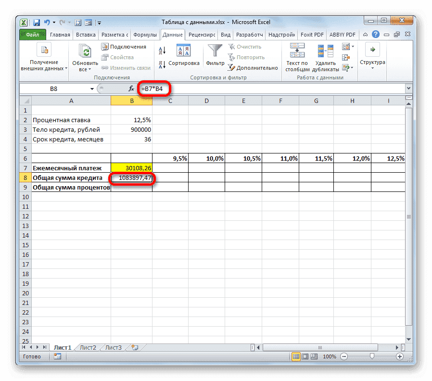Toggle Page Layout view in status bar
The height and width of the screenshot is (381, 432).
[305, 356]
